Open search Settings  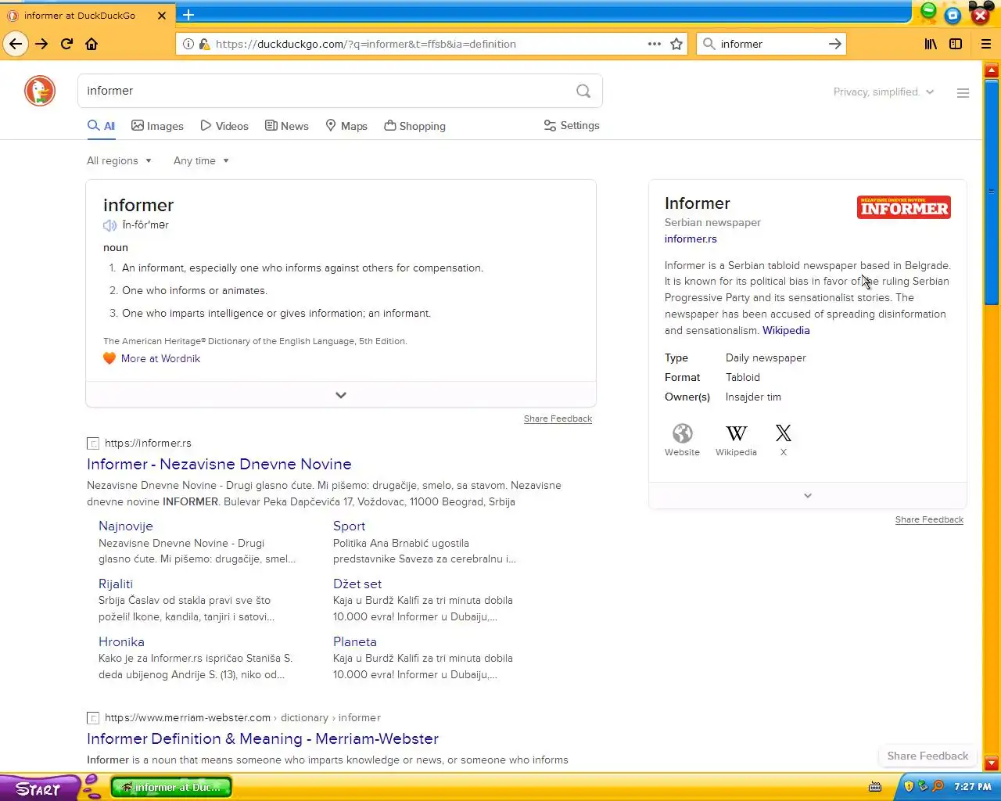[x=572, y=126]
